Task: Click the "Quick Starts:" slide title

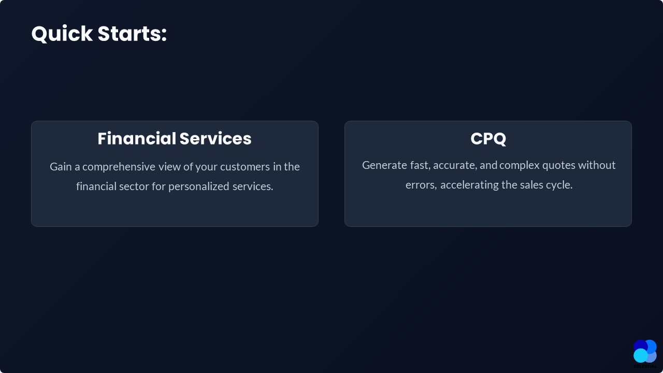Action: 99,34
